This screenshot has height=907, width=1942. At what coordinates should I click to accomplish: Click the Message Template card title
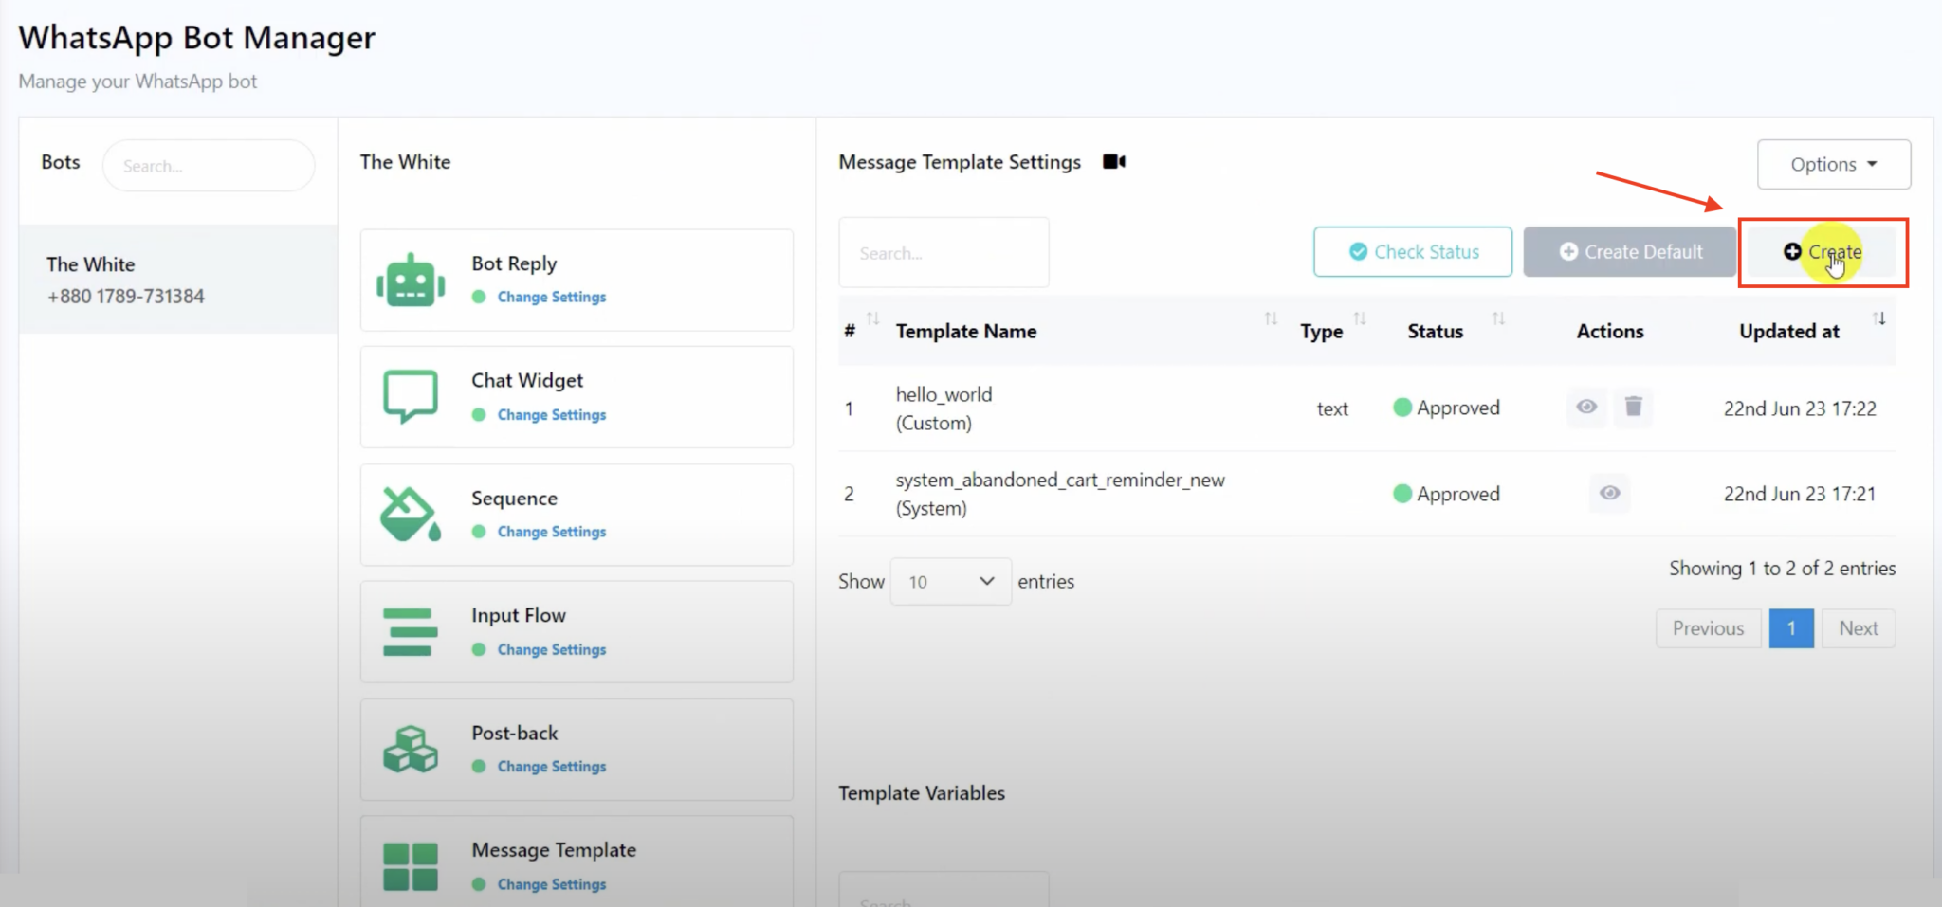[554, 850]
